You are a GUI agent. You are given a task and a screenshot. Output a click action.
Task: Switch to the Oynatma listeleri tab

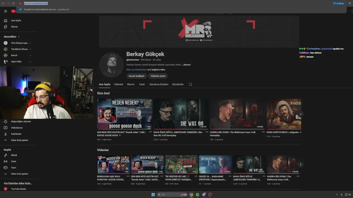(x=159, y=84)
